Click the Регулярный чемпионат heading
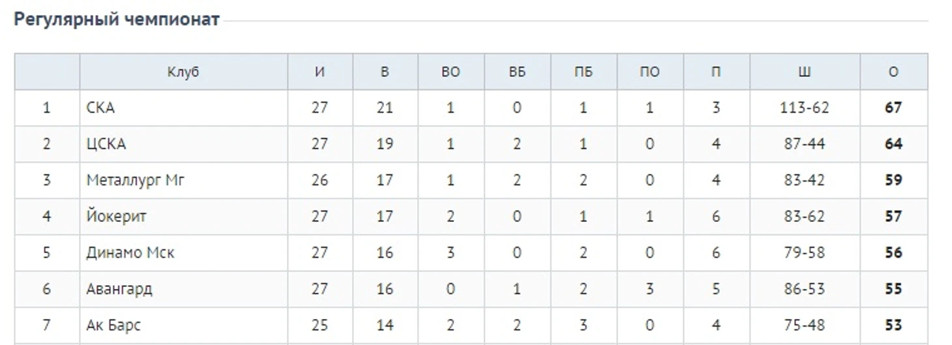952x345 pixels. click(x=117, y=20)
